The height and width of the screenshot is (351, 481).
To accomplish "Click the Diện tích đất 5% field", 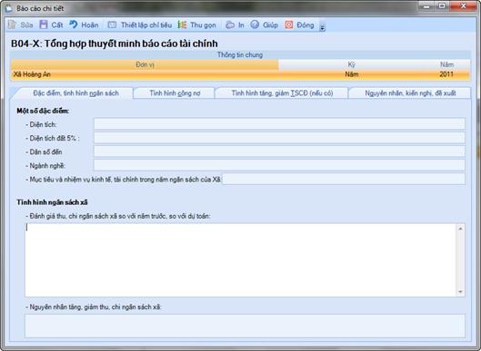I will pos(279,138).
